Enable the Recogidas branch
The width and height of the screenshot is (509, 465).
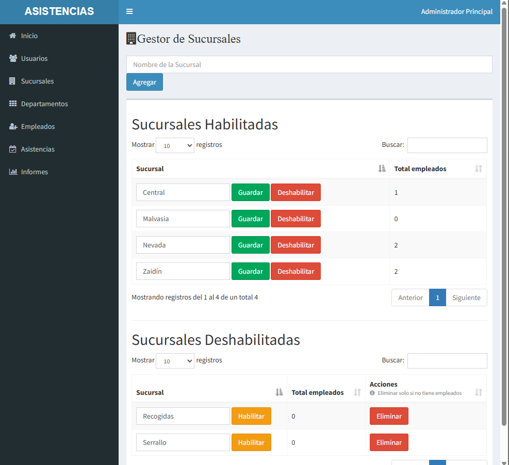(x=251, y=416)
